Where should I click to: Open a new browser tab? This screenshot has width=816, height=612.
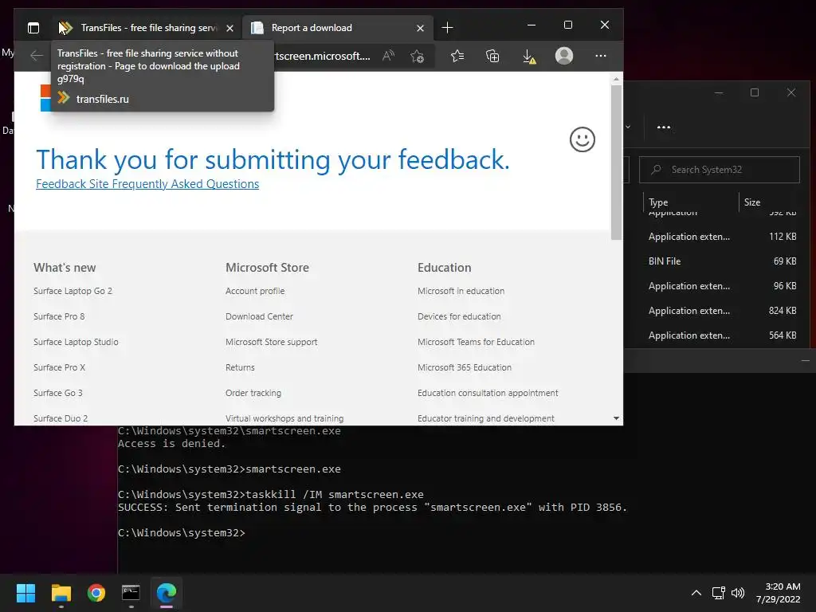[x=447, y=28]
